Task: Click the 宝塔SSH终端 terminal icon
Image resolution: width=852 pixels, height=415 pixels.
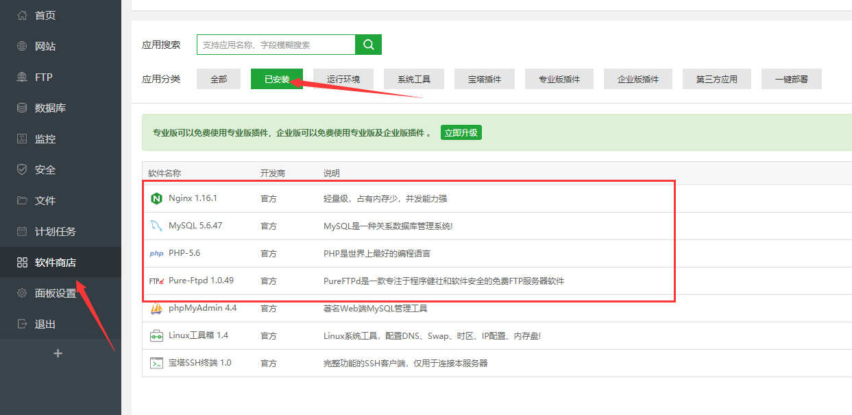Action: coord(156,363)
